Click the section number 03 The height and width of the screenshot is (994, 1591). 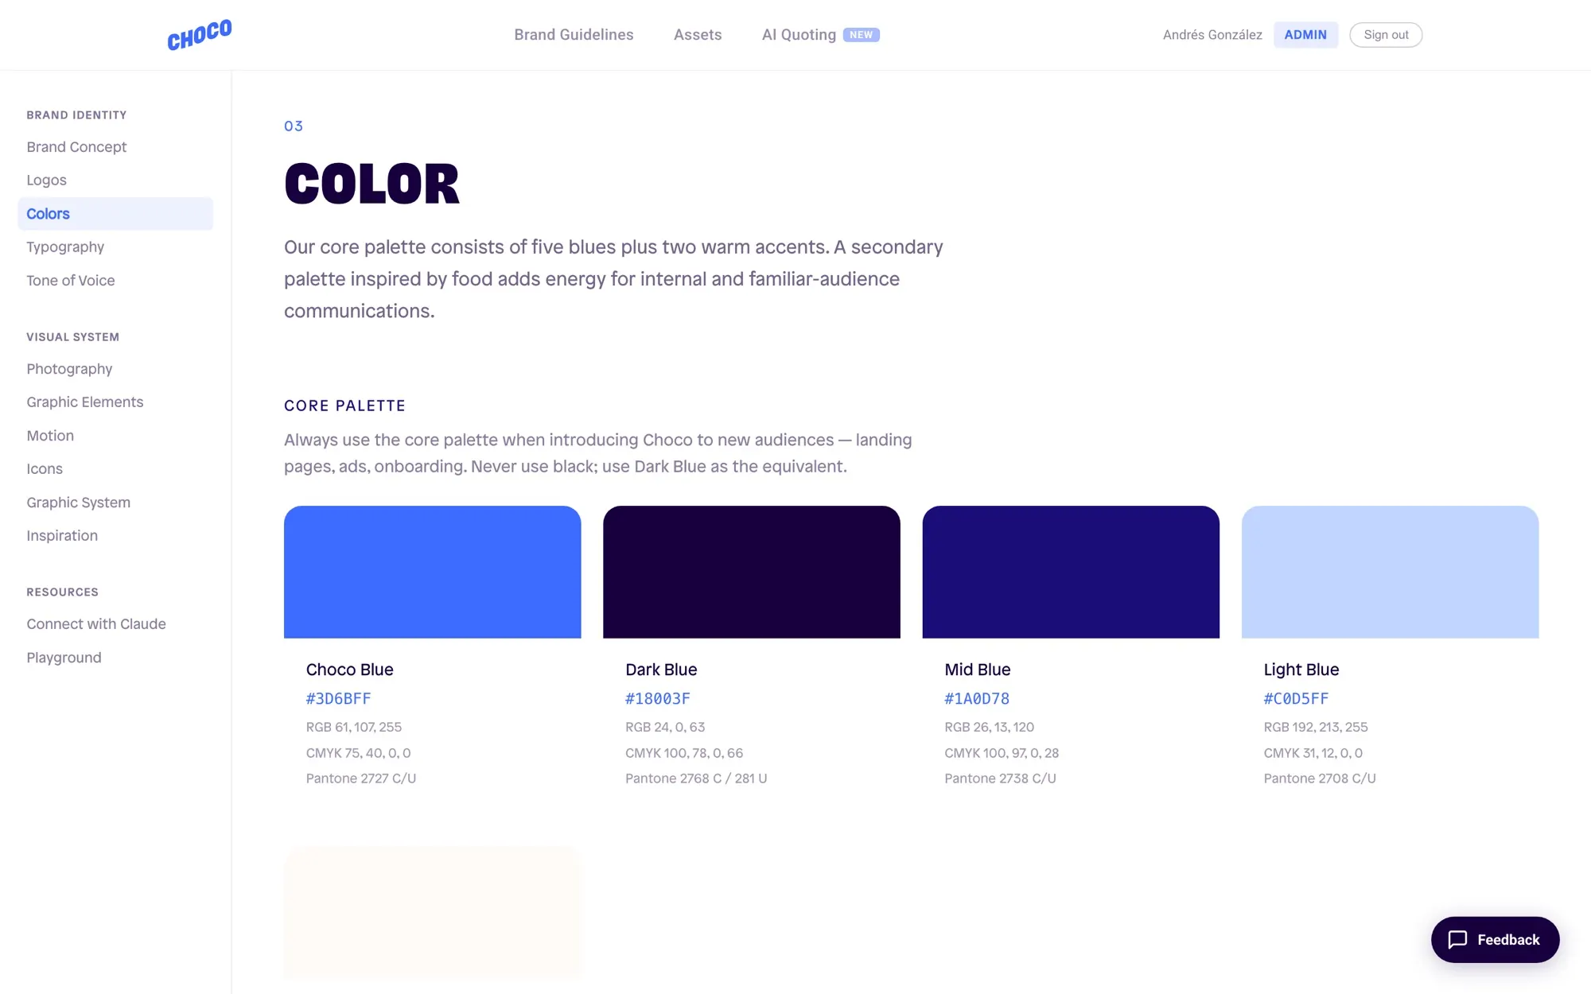coord(294,126)
